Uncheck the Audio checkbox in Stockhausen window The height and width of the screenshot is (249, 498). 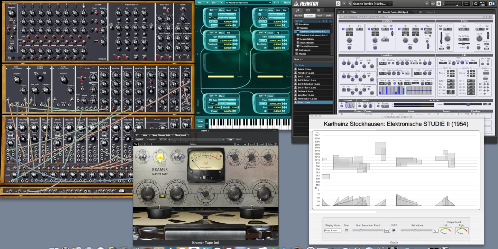pyautogui.click(x=394, y=231)
